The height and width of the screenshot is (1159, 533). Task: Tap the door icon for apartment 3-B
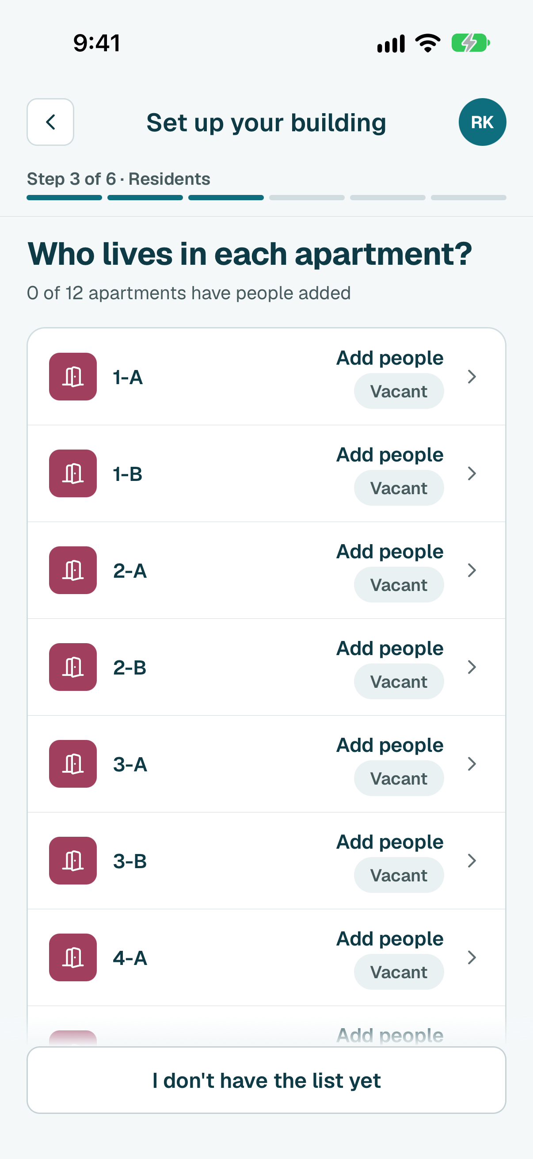(x=73, y=860)
